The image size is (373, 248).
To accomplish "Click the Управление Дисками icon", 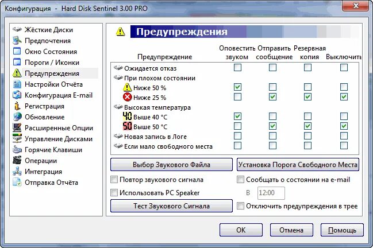I will click(17, 139).
